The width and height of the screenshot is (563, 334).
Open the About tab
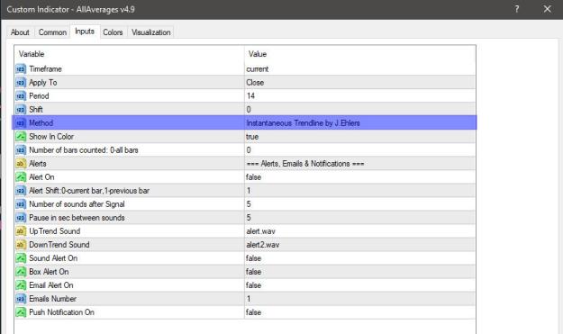[x=20, y=32]
